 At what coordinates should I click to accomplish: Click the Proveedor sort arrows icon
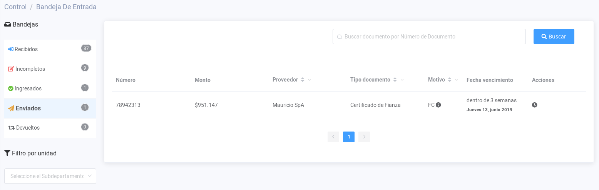coord(303,80)
